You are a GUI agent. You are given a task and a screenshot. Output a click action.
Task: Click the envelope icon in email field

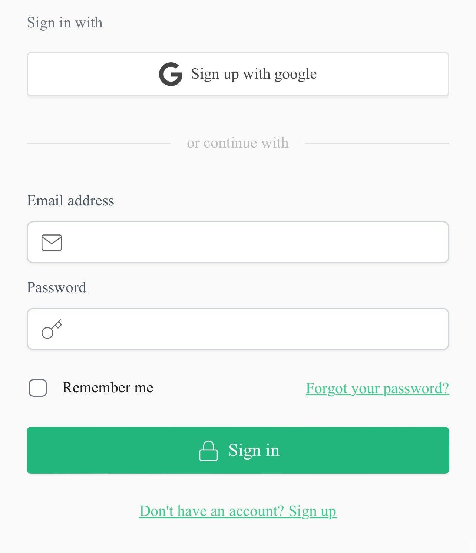[52, 243]
